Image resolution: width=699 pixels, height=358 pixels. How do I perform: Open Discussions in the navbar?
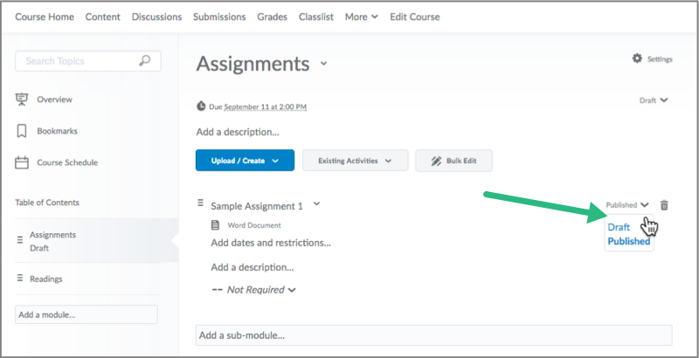click(x=157, y=17)
